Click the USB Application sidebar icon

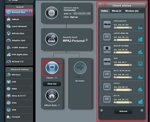9,54
